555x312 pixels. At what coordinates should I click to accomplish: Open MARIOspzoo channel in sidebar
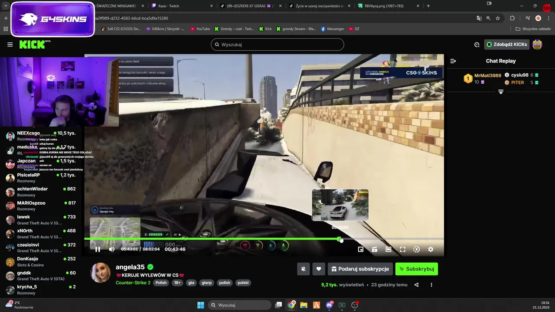41,206
